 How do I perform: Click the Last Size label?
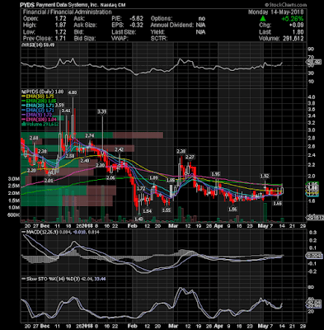point(124,32)
